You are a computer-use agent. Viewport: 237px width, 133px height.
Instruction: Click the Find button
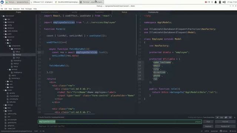[208, 122]
